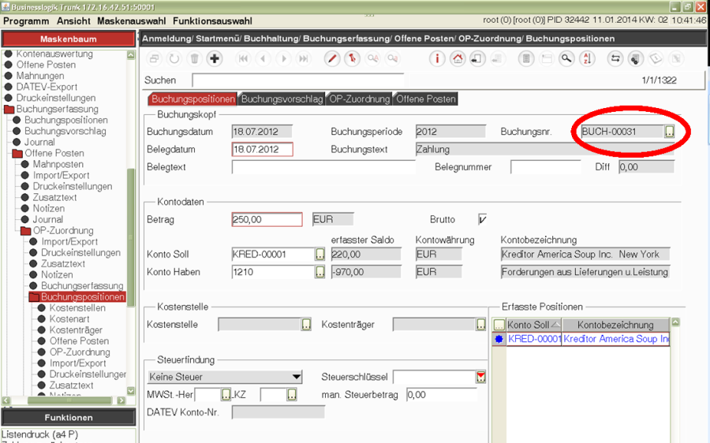Sort by the Kontobezeichnung column header

tap(615, 325)
